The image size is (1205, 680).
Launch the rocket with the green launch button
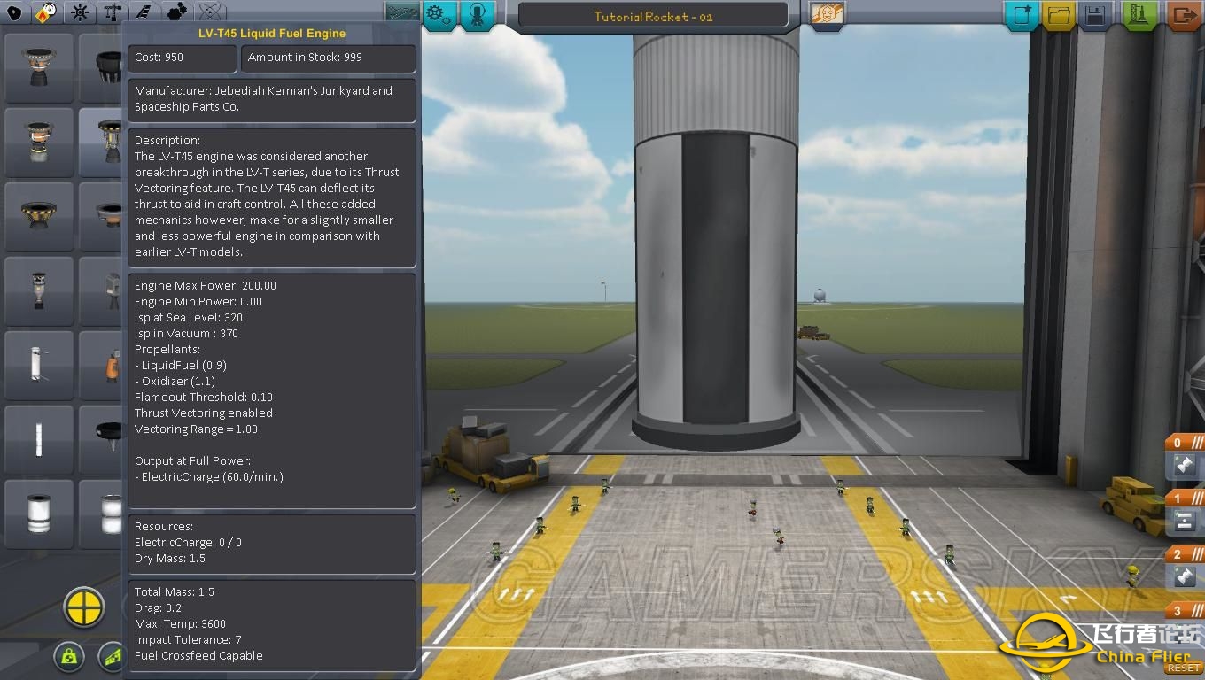tap(1139, 15)
